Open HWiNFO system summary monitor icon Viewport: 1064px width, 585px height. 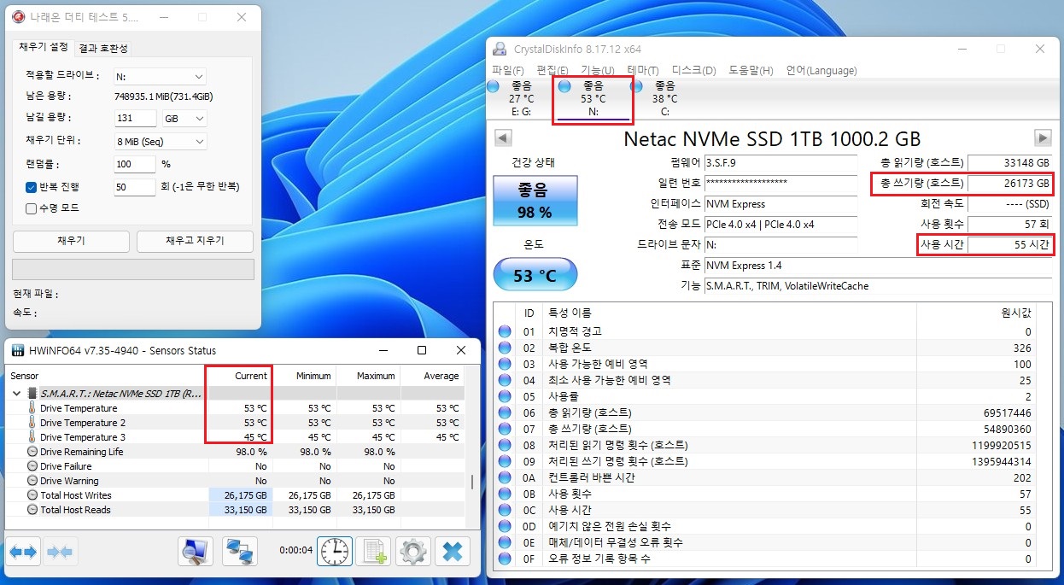[196, 552]
